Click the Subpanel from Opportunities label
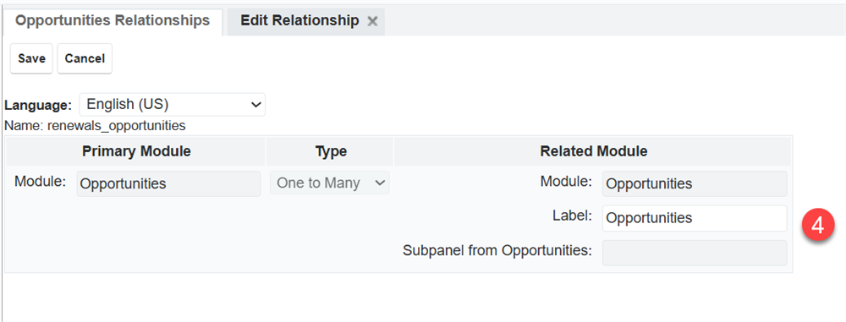The height and width of the screenshot is (322, 846). click(x=497, y=251)
